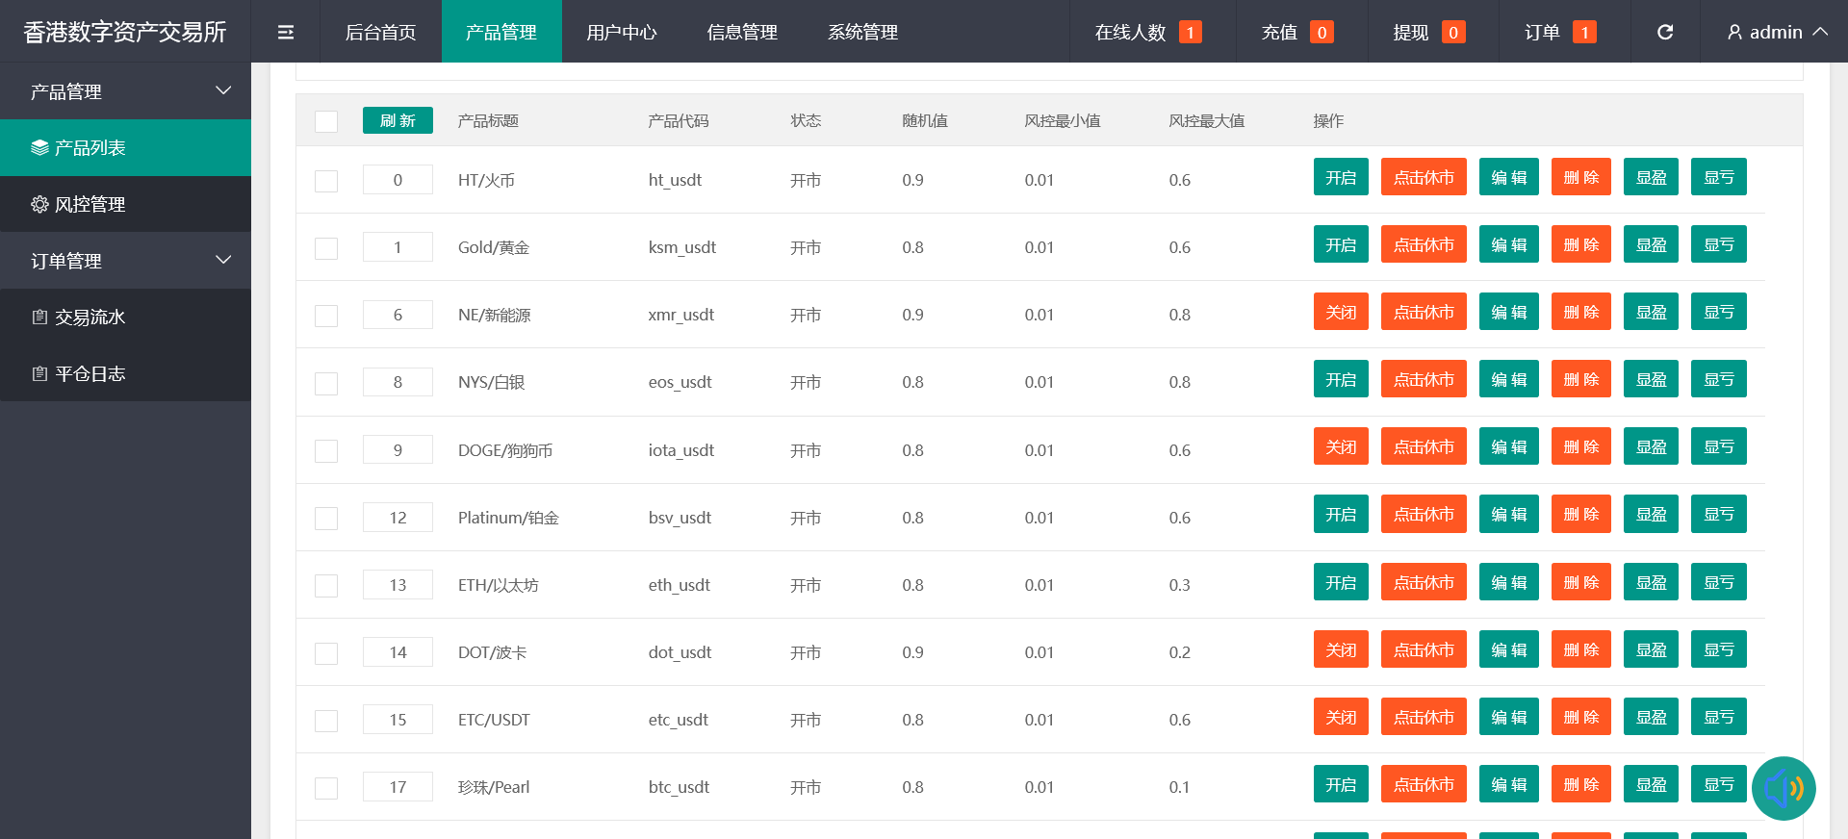Open the admin user dropdown
Viewport: 1848px width, 839px height.
point(1777,32)
